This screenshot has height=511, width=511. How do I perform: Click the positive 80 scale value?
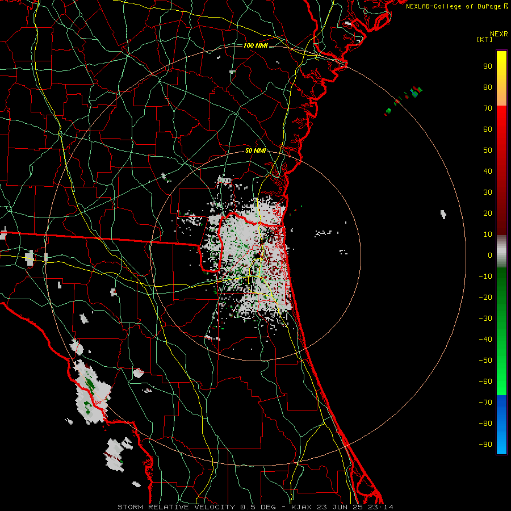click(488, 87)
